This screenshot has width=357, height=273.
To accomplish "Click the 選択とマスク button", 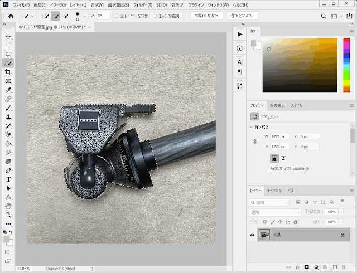I will [242, 16].
